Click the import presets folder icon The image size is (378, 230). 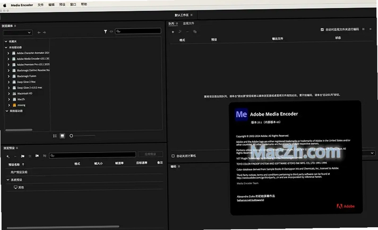tap(37, 156)
